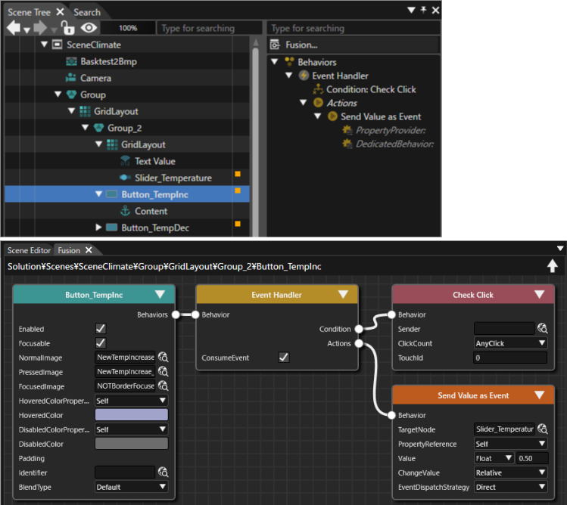This screenshot has height=505, width=567.
Task: Browse for FocusedImage resource
Action: [163, 386]
